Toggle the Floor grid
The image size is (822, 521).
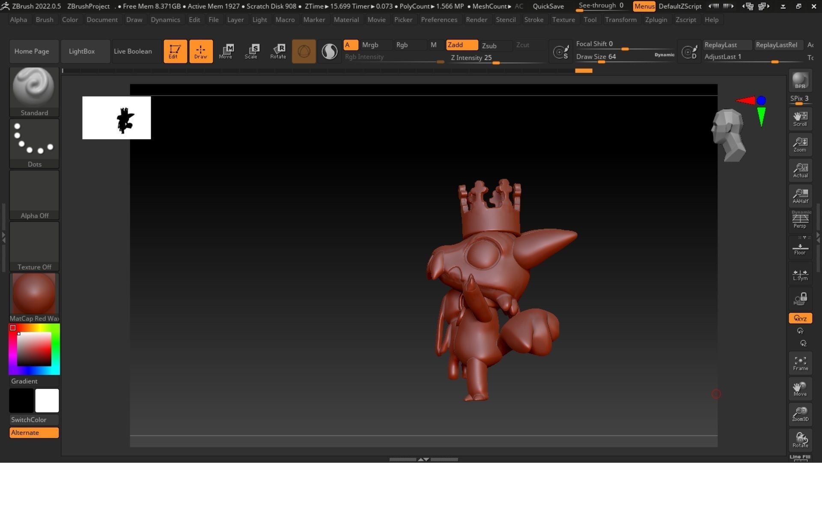(800, 247)
